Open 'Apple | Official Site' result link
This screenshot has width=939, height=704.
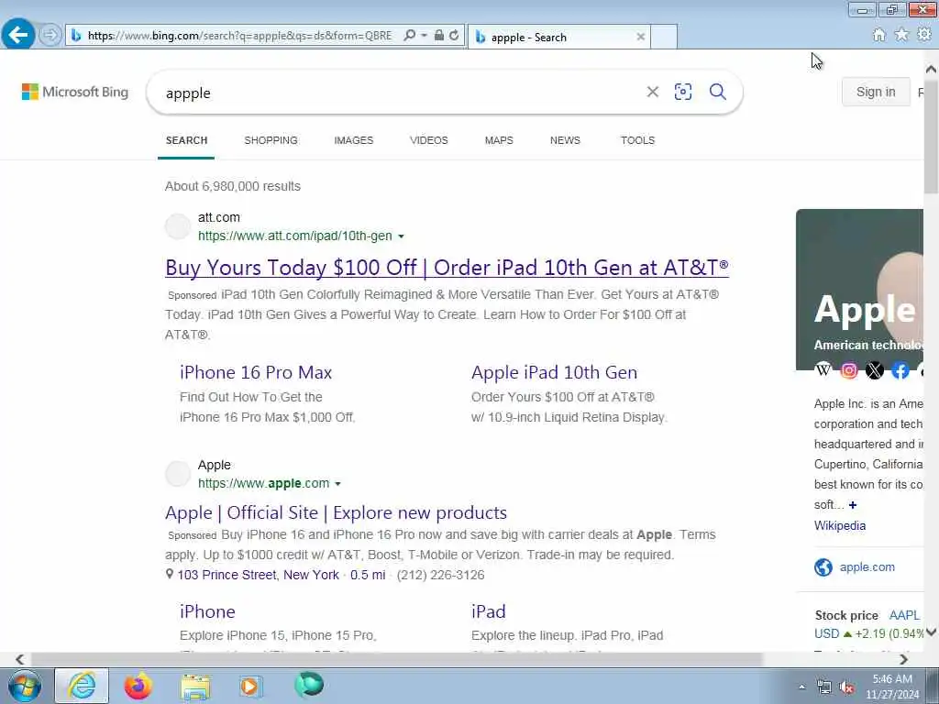pyautogui.click(x=336, y=512)
